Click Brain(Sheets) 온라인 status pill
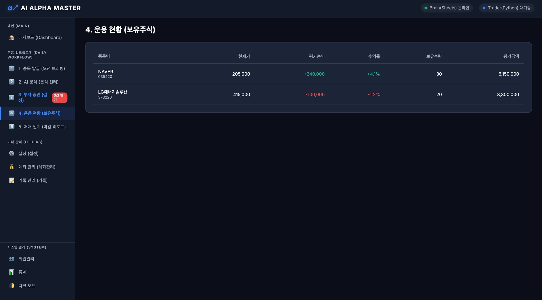This screenshot has width=542, height=300. pyautogui.click(x=446, y=8)
